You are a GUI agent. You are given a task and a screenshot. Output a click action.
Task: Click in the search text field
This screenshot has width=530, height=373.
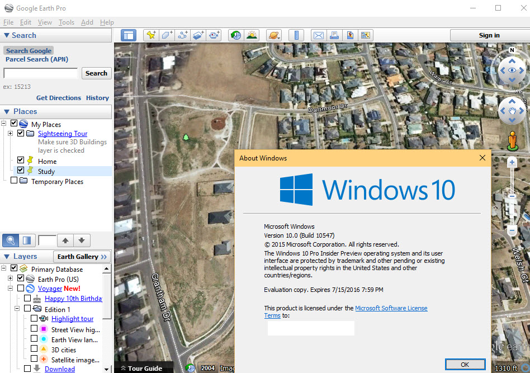pyautogui.click(x=41, y=73)
